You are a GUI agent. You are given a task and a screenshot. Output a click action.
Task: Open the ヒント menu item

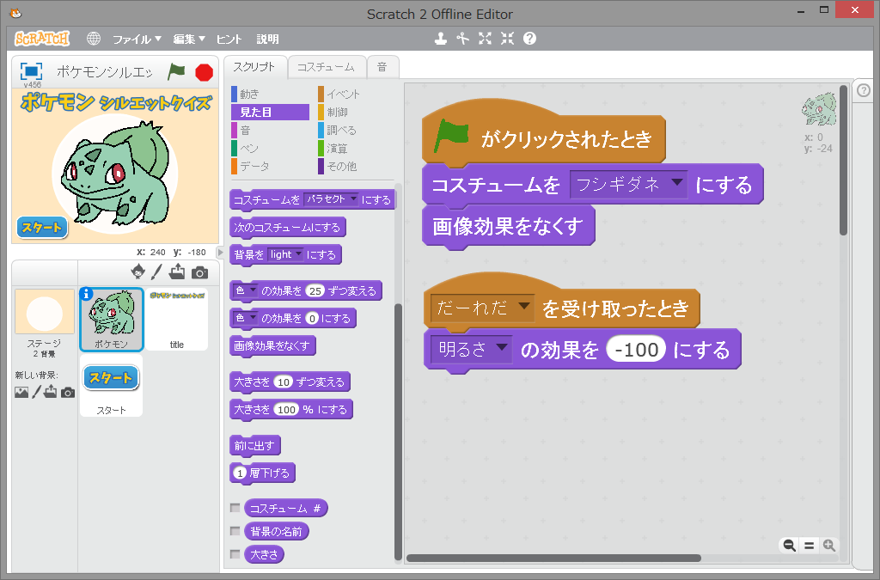click(229, 40)
